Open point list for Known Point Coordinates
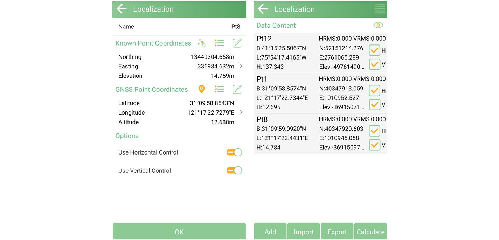 [219, 43]
